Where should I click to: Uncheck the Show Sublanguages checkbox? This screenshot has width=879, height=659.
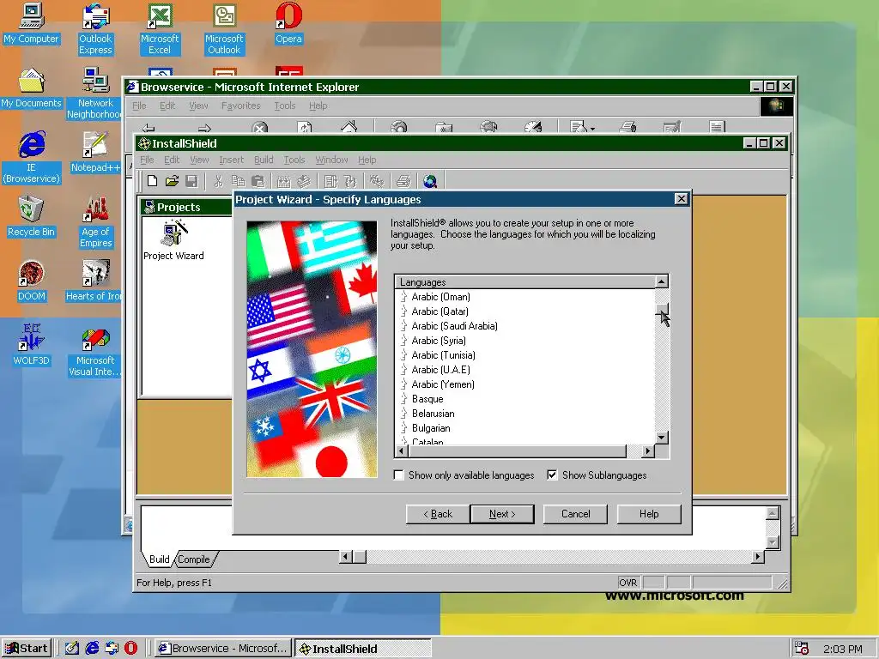coord(552,475)
